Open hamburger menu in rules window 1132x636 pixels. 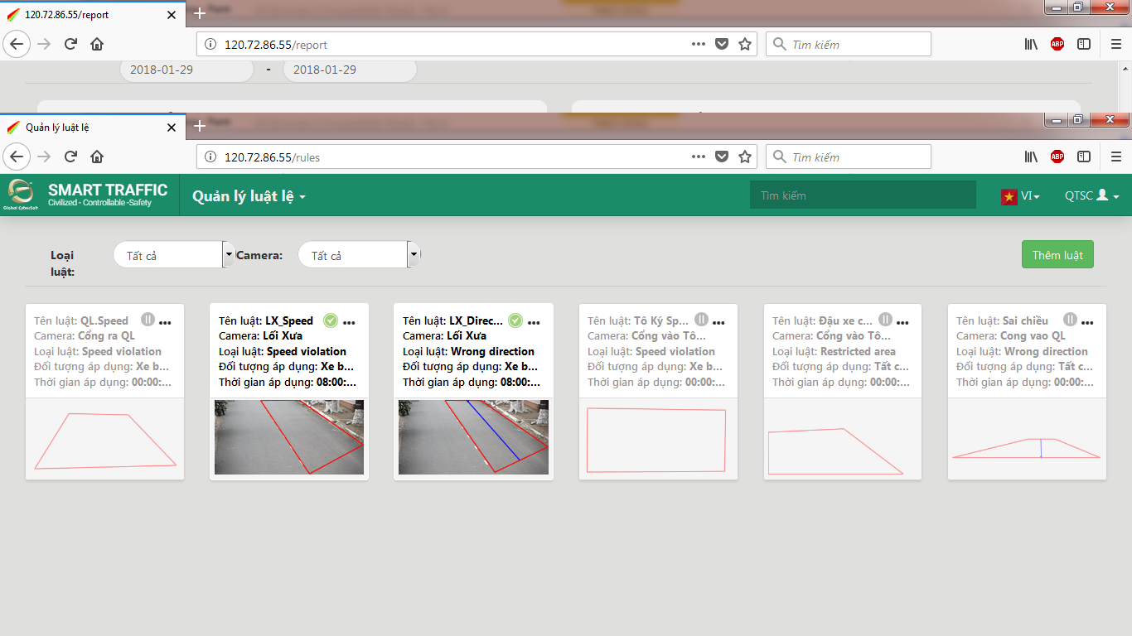click(1116, 157)
